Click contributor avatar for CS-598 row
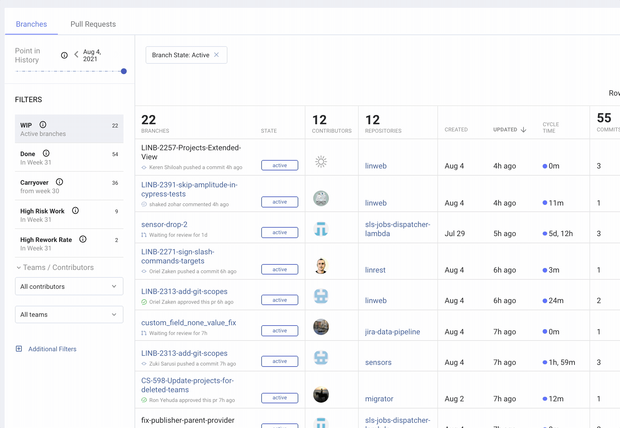Image resolution: width=620 pixels, height=428 pixels. pyautogui.click(x=321, y=395)
